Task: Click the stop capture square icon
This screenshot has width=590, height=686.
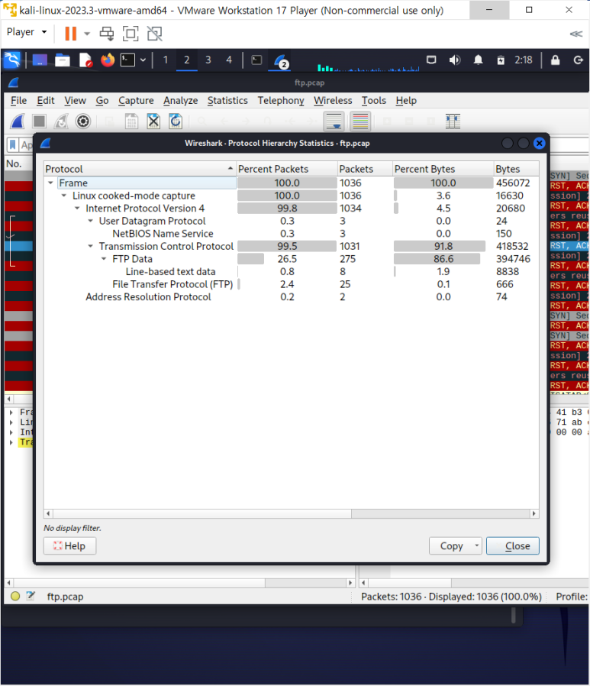Action: (x=40, y=121)
